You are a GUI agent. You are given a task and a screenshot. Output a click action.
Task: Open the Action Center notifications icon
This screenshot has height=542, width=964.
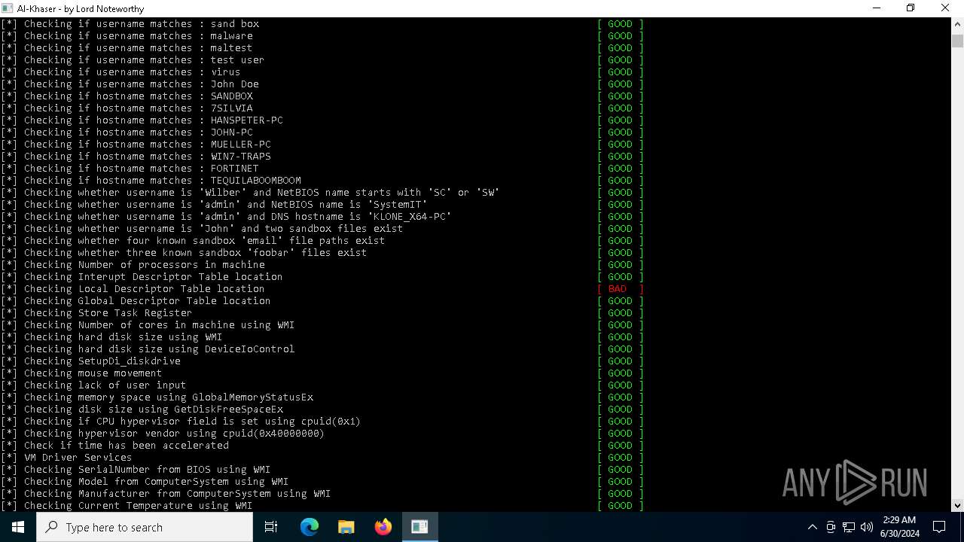[x=939, y=527]
